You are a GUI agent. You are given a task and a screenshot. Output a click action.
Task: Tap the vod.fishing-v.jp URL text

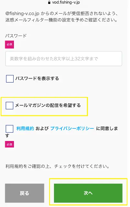click(x=66, y=2)
